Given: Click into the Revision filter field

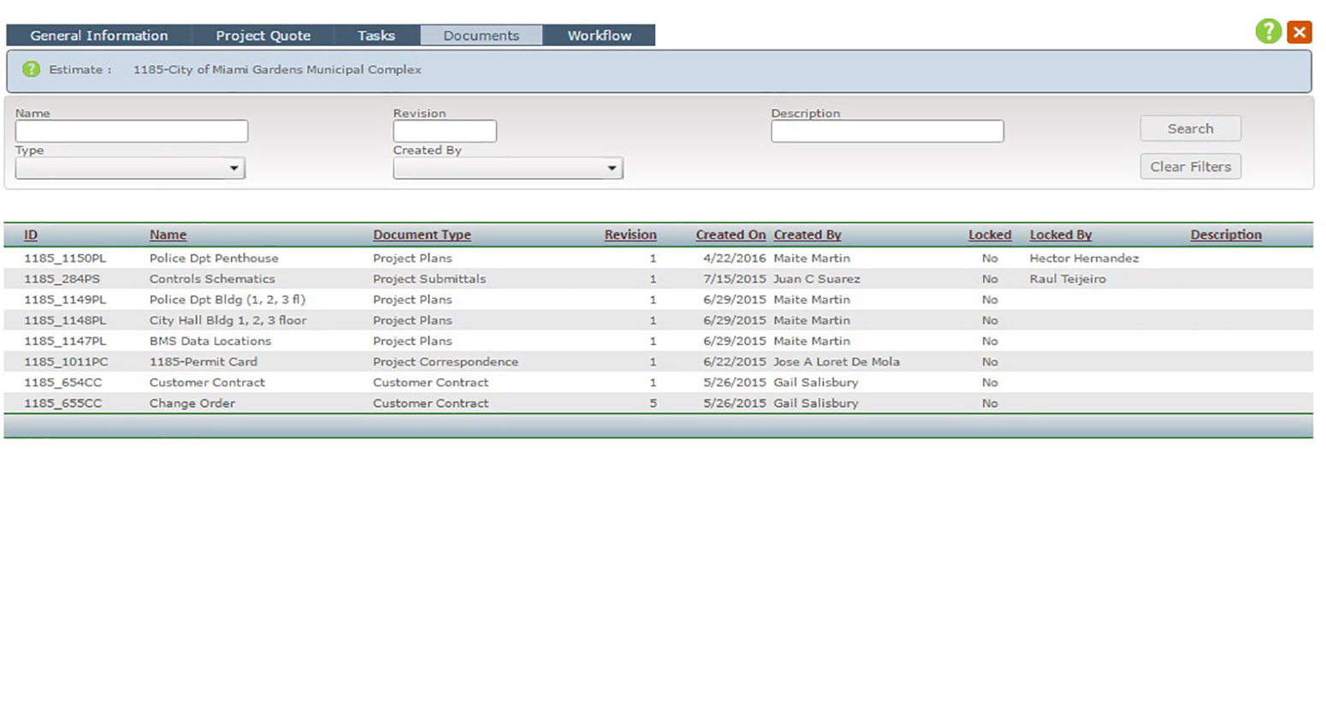Looking at the screenshot, I should tap(444, 131).
